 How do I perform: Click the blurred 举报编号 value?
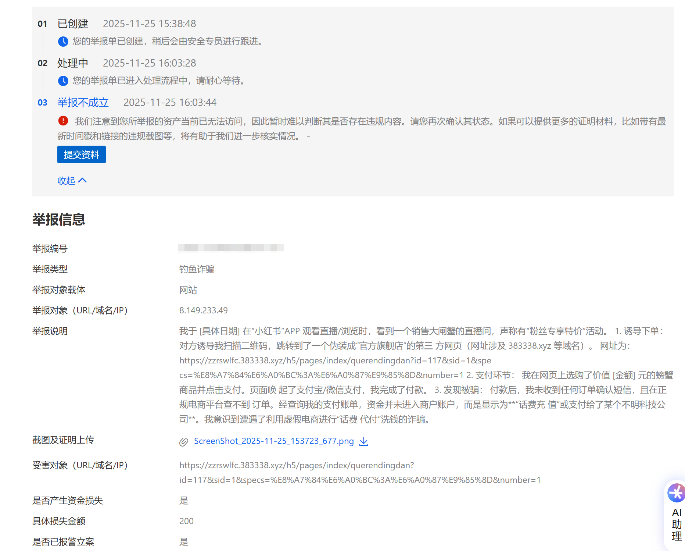[x=230, y=248]
